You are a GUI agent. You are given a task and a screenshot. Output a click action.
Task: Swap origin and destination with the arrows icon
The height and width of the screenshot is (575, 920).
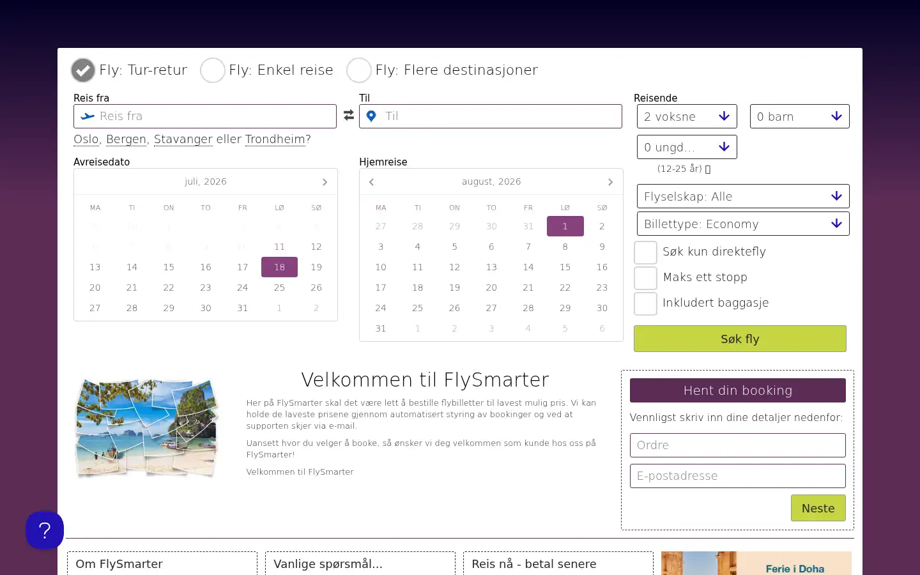(348, 116)
